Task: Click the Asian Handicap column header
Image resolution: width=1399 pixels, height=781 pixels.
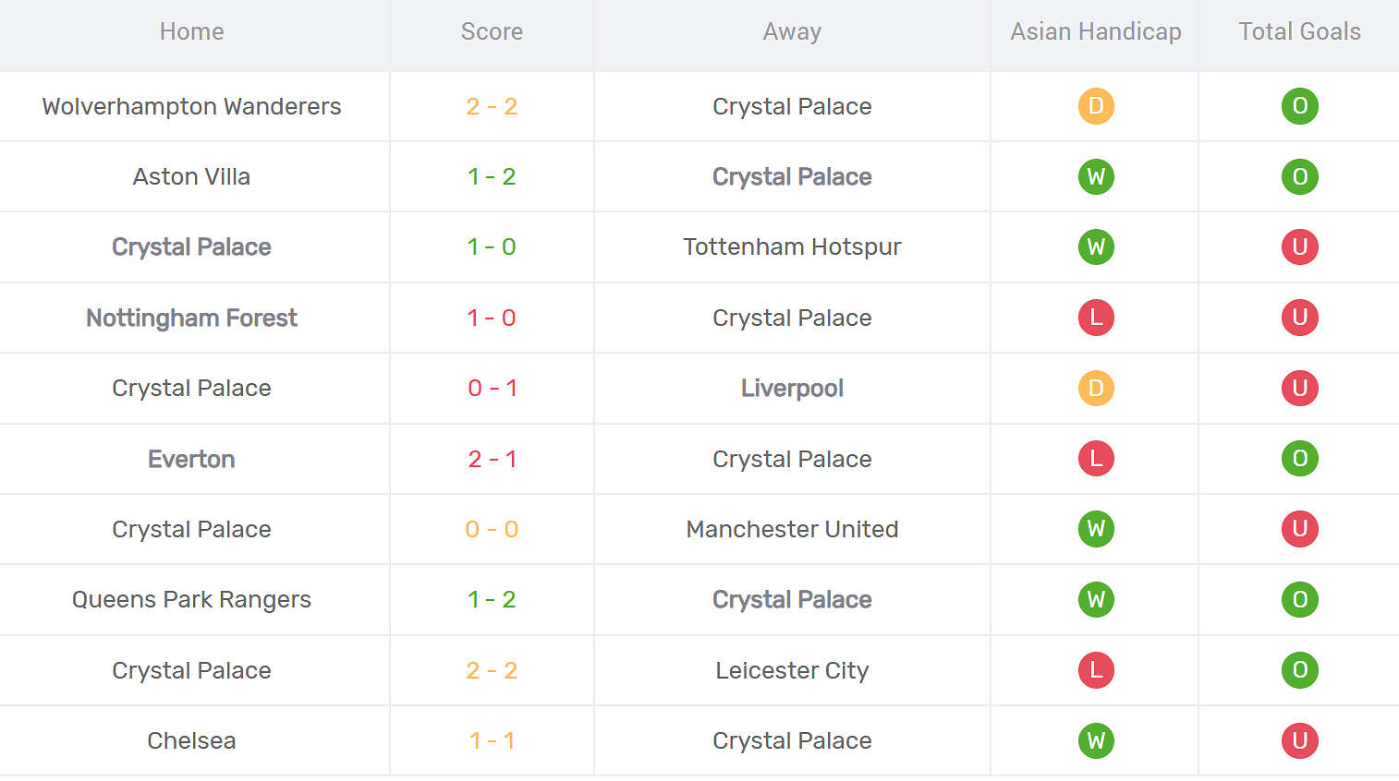Action: tap(1096, 31)
